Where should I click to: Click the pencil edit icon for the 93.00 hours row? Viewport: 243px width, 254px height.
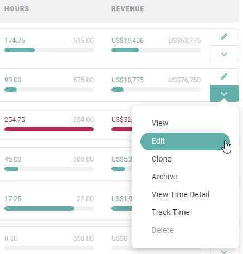[x=224, y=76]
